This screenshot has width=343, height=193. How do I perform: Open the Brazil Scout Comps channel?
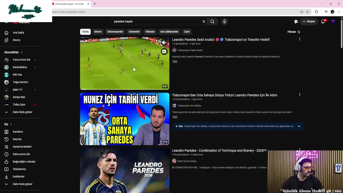pyautogui.click(x=187, y=161)
